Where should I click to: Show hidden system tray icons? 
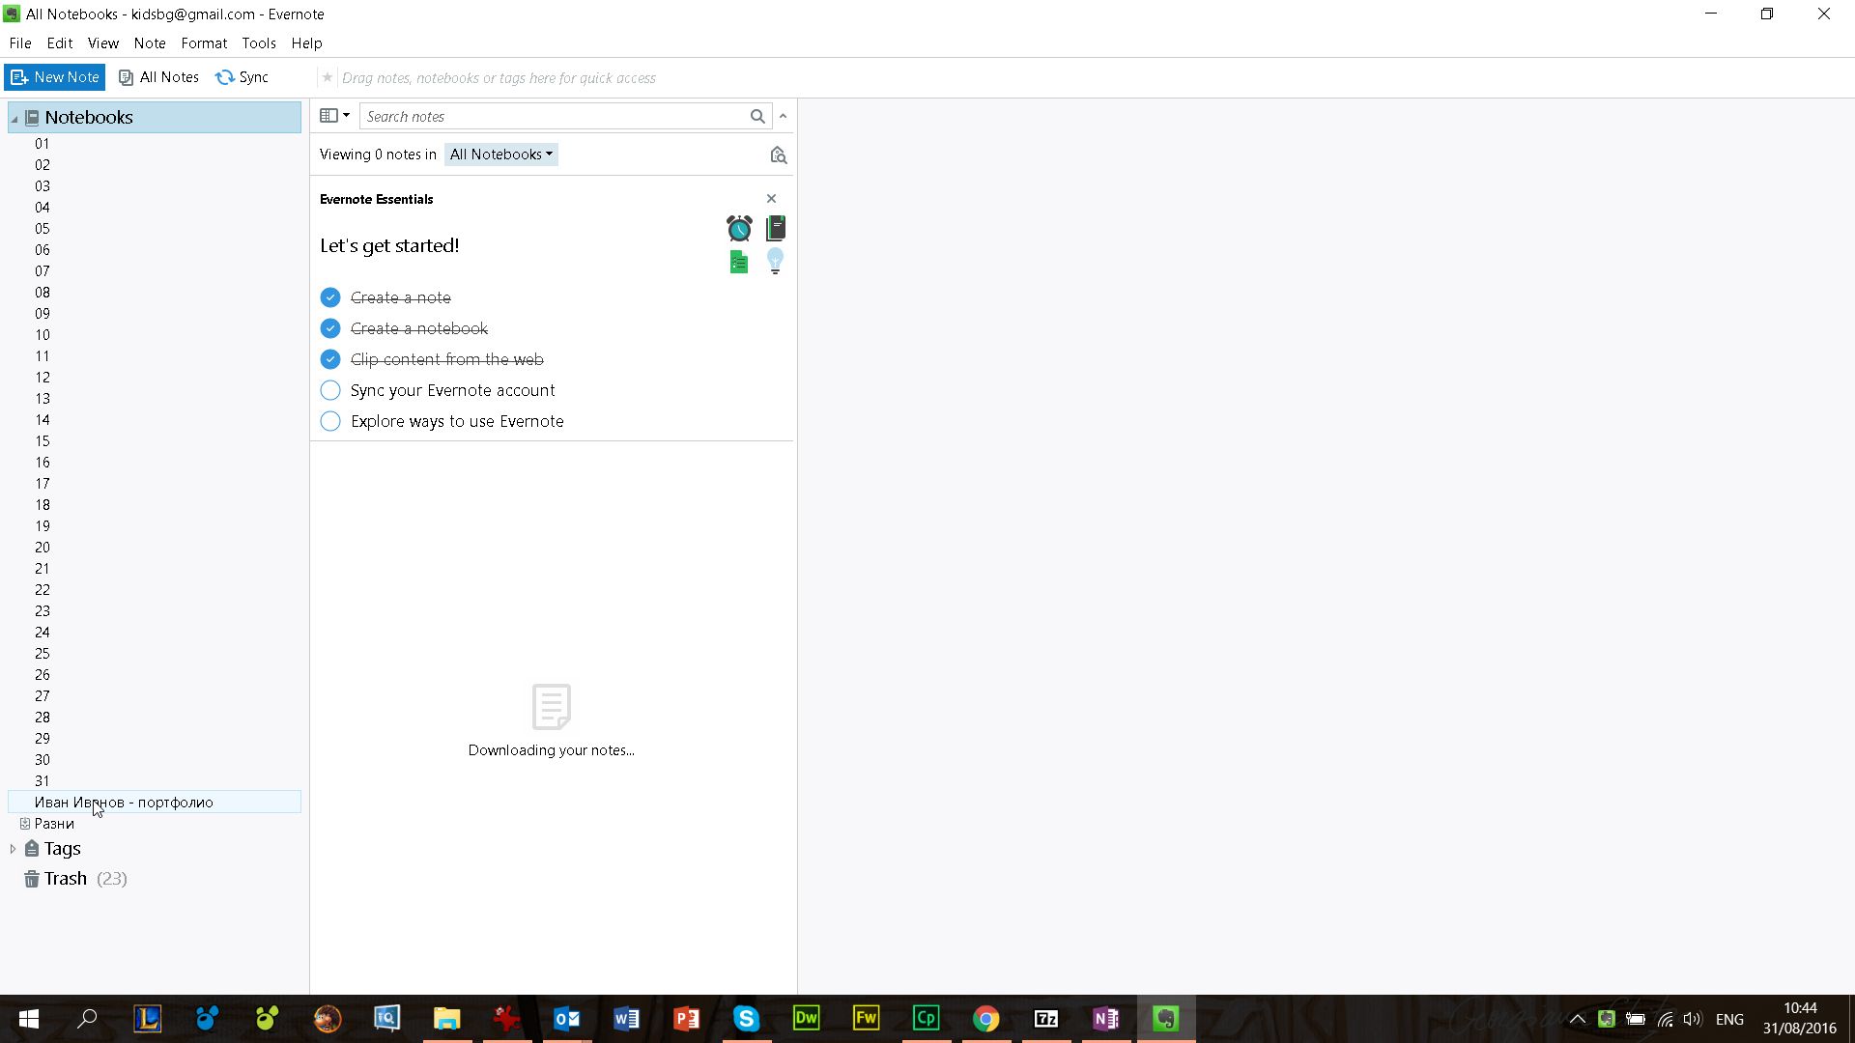point(1577,1019)
